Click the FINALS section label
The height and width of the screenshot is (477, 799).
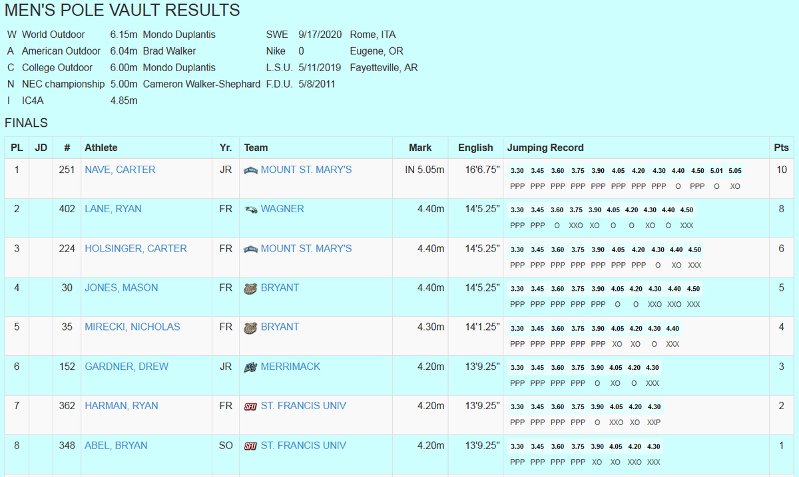27,123
